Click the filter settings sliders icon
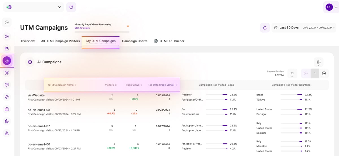The height and width of the screenshot is (156, 339). (x=318, y=63)
